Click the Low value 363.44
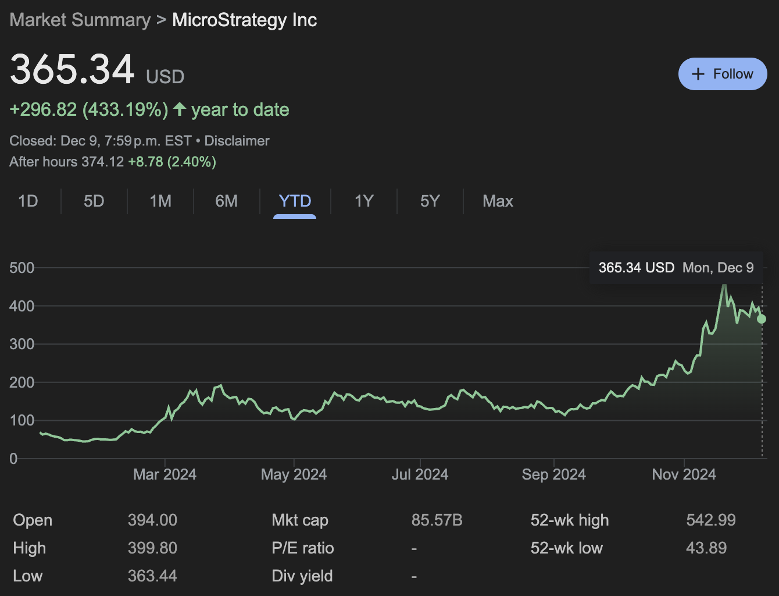The height and width of the screenshot is (596, 779). coord(152,576)
